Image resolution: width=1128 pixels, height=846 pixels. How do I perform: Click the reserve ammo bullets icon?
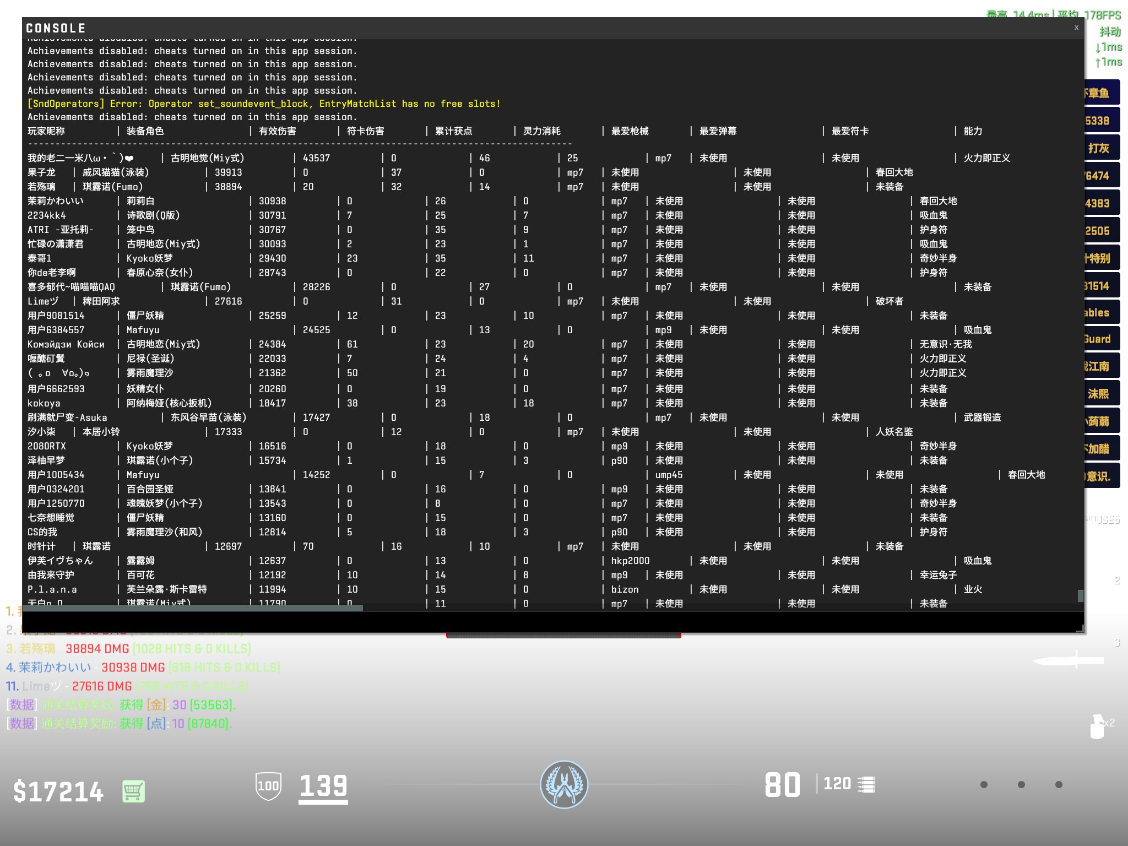(x=866, y=784)
